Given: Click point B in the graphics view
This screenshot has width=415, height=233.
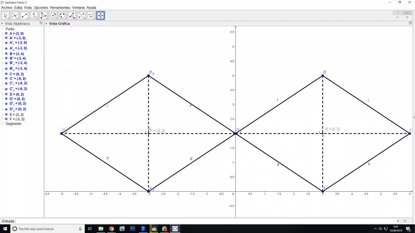Looking at the screenshot, I should point(322,75).
